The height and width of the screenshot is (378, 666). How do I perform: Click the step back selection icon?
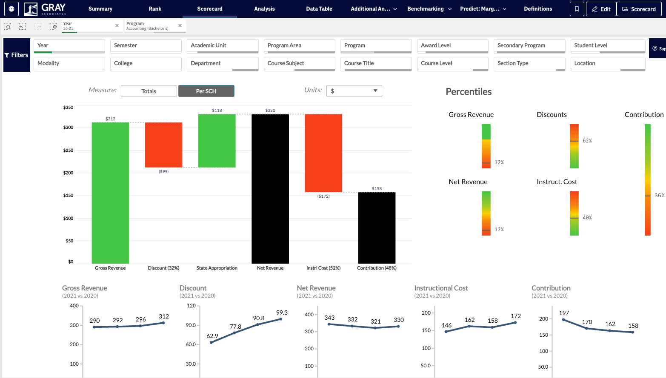[23, 26]
